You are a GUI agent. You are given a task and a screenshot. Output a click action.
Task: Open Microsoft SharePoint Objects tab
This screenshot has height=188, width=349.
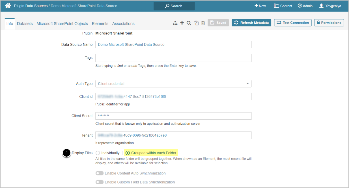pyautogui.click(x=62, y=24)
